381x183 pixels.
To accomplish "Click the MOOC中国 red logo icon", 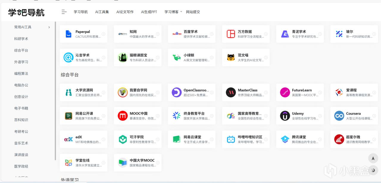I will click(x=123, y=116).
